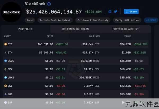Click the BlackRock verified badge icon
Image resolution: width=159 pixels, height=109 pixels.
(49, 4)
